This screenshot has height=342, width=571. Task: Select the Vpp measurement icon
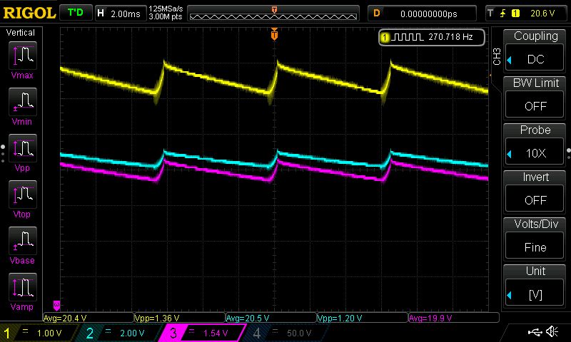click(x=23, y=148)
